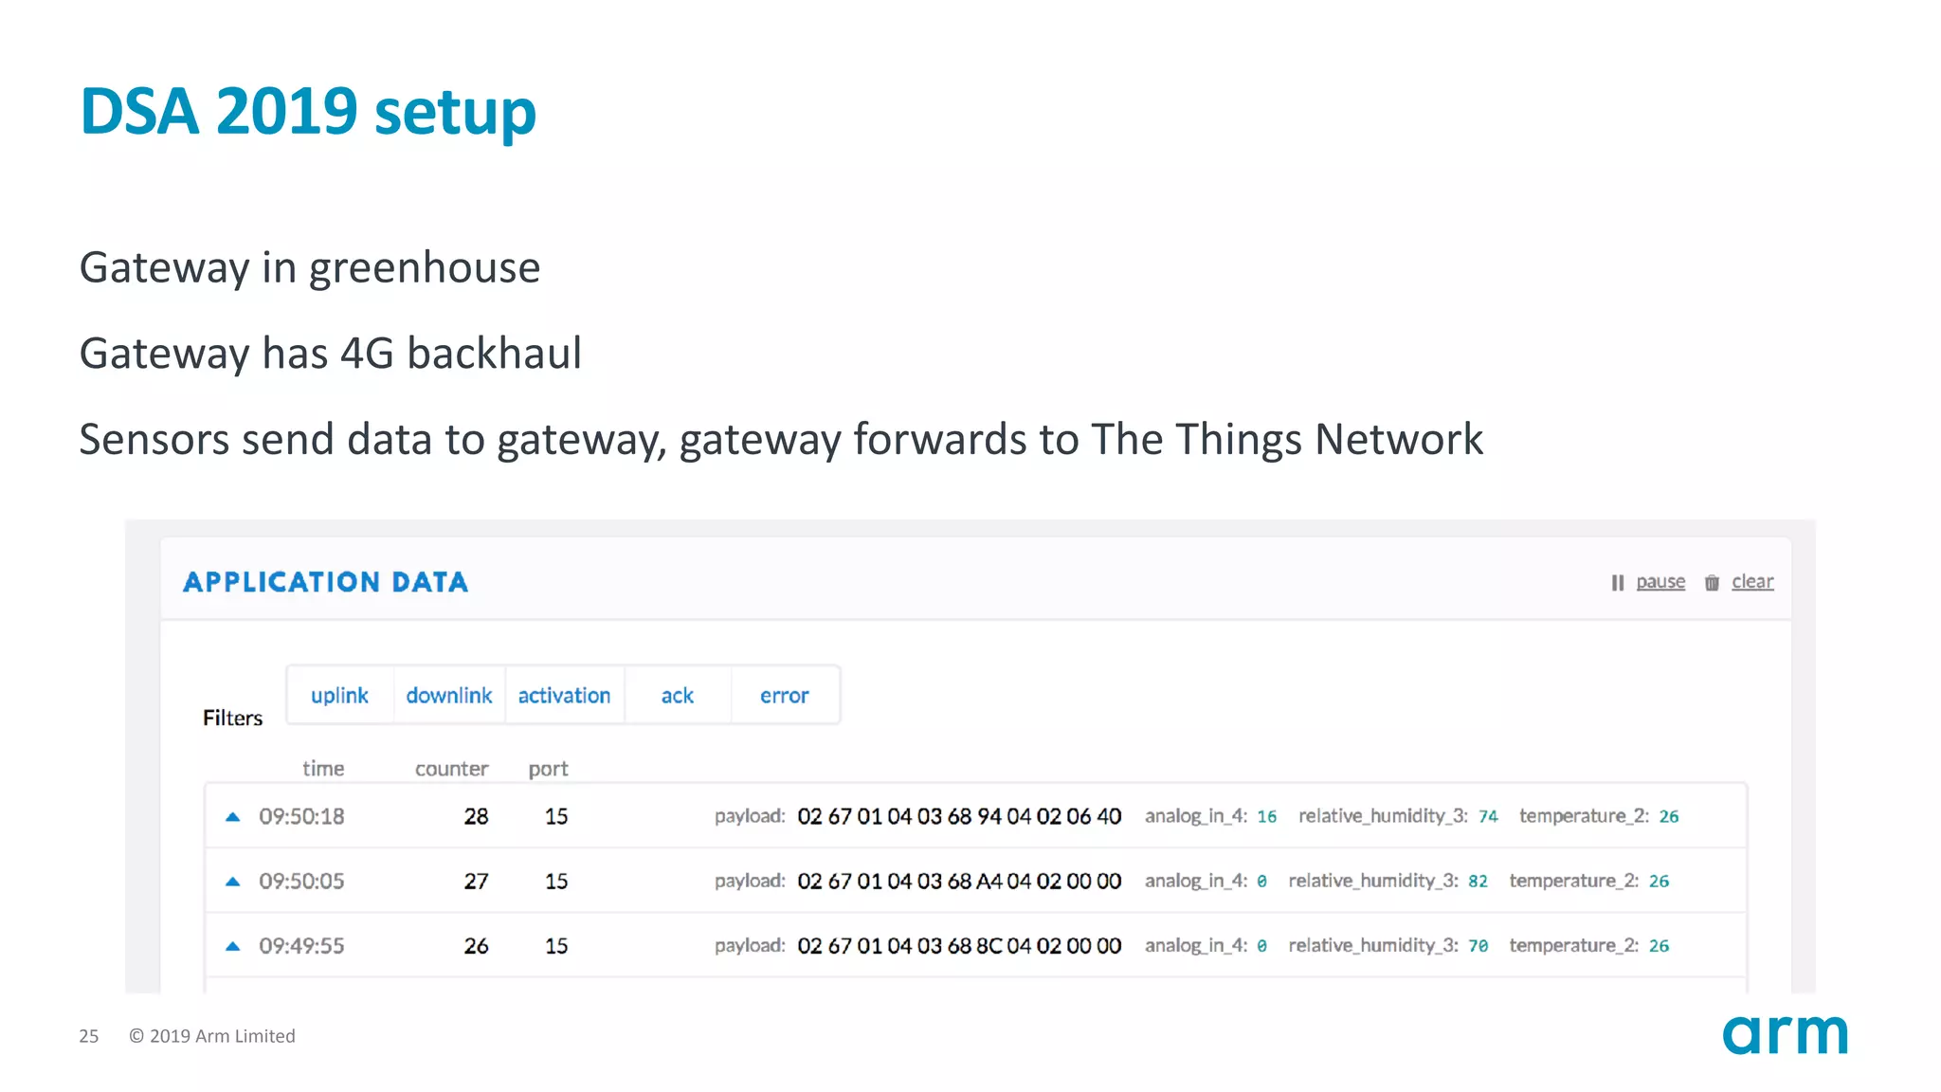
Task: Click the uplink arrow icon at 09:49:55
Action: click(232, 946)
